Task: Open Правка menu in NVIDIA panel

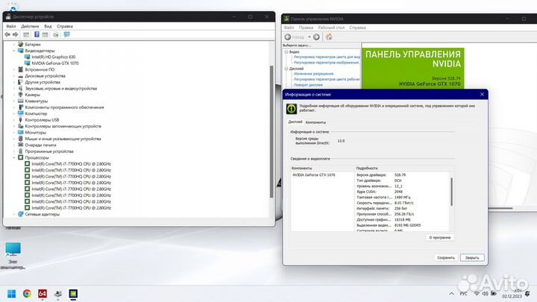Action: pyautogui.click(x=306, y=28)
